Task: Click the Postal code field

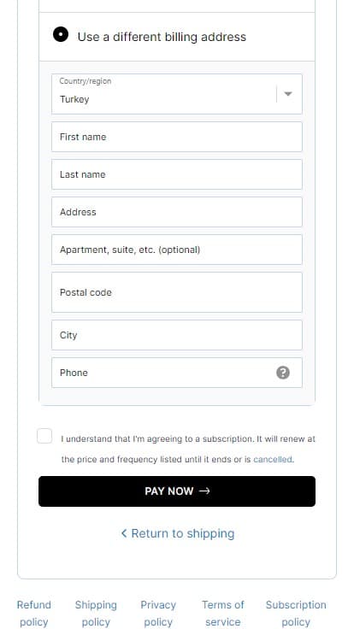Action: 177,292
